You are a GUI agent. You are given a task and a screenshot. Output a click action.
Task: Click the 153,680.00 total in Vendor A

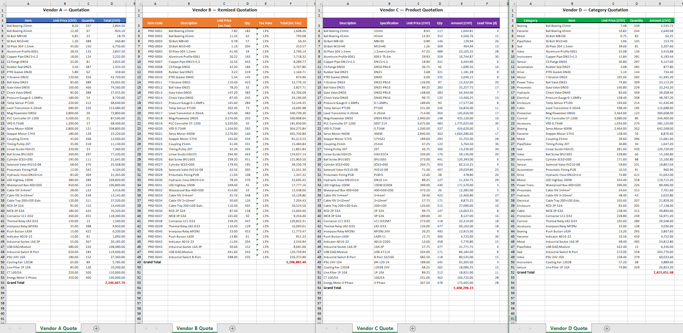111,108
